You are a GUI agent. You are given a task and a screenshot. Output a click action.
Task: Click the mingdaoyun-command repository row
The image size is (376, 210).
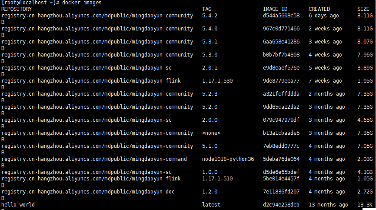[x=94, y=159]
